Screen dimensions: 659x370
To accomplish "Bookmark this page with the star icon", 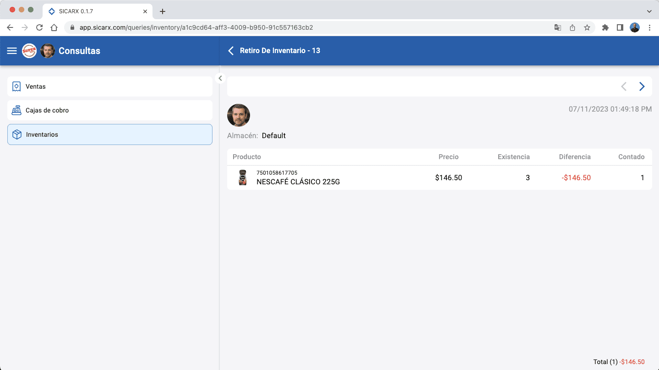I will (x=587, y=27).
